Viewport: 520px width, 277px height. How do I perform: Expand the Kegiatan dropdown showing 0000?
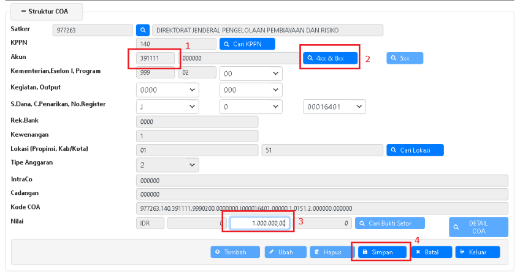(x=167, y=89)
